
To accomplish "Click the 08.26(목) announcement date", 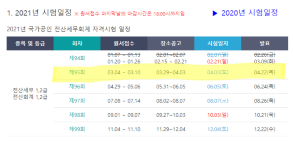I will [x=265, y=101].
